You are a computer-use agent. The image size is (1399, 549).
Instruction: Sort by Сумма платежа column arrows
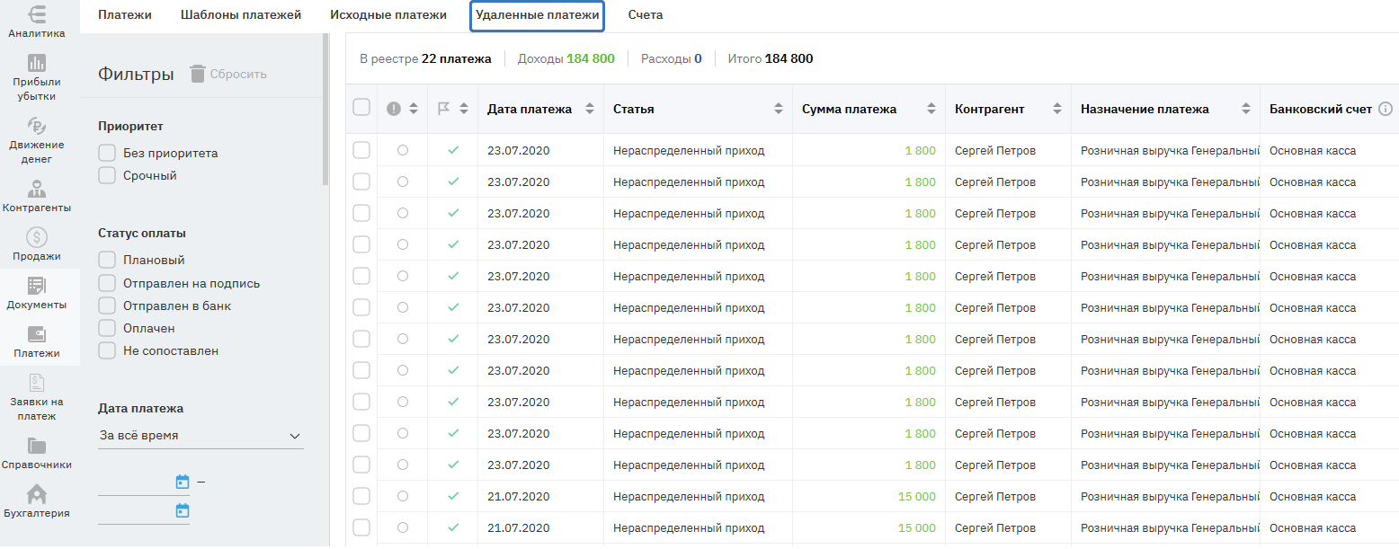point(931,109)
